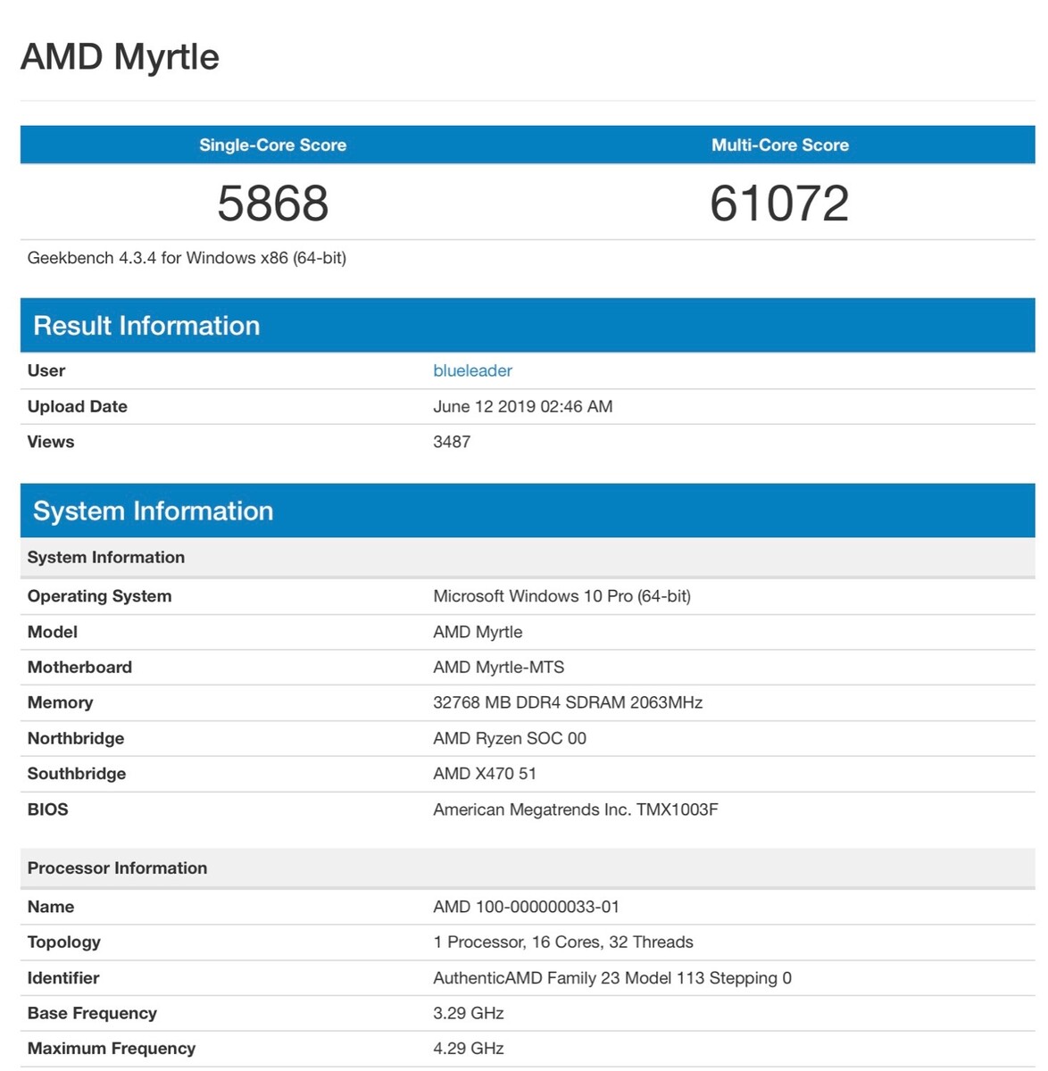Select the multi-core score value 61072
Viewport: 1048px width, 1071px height.
coord(779,203)
